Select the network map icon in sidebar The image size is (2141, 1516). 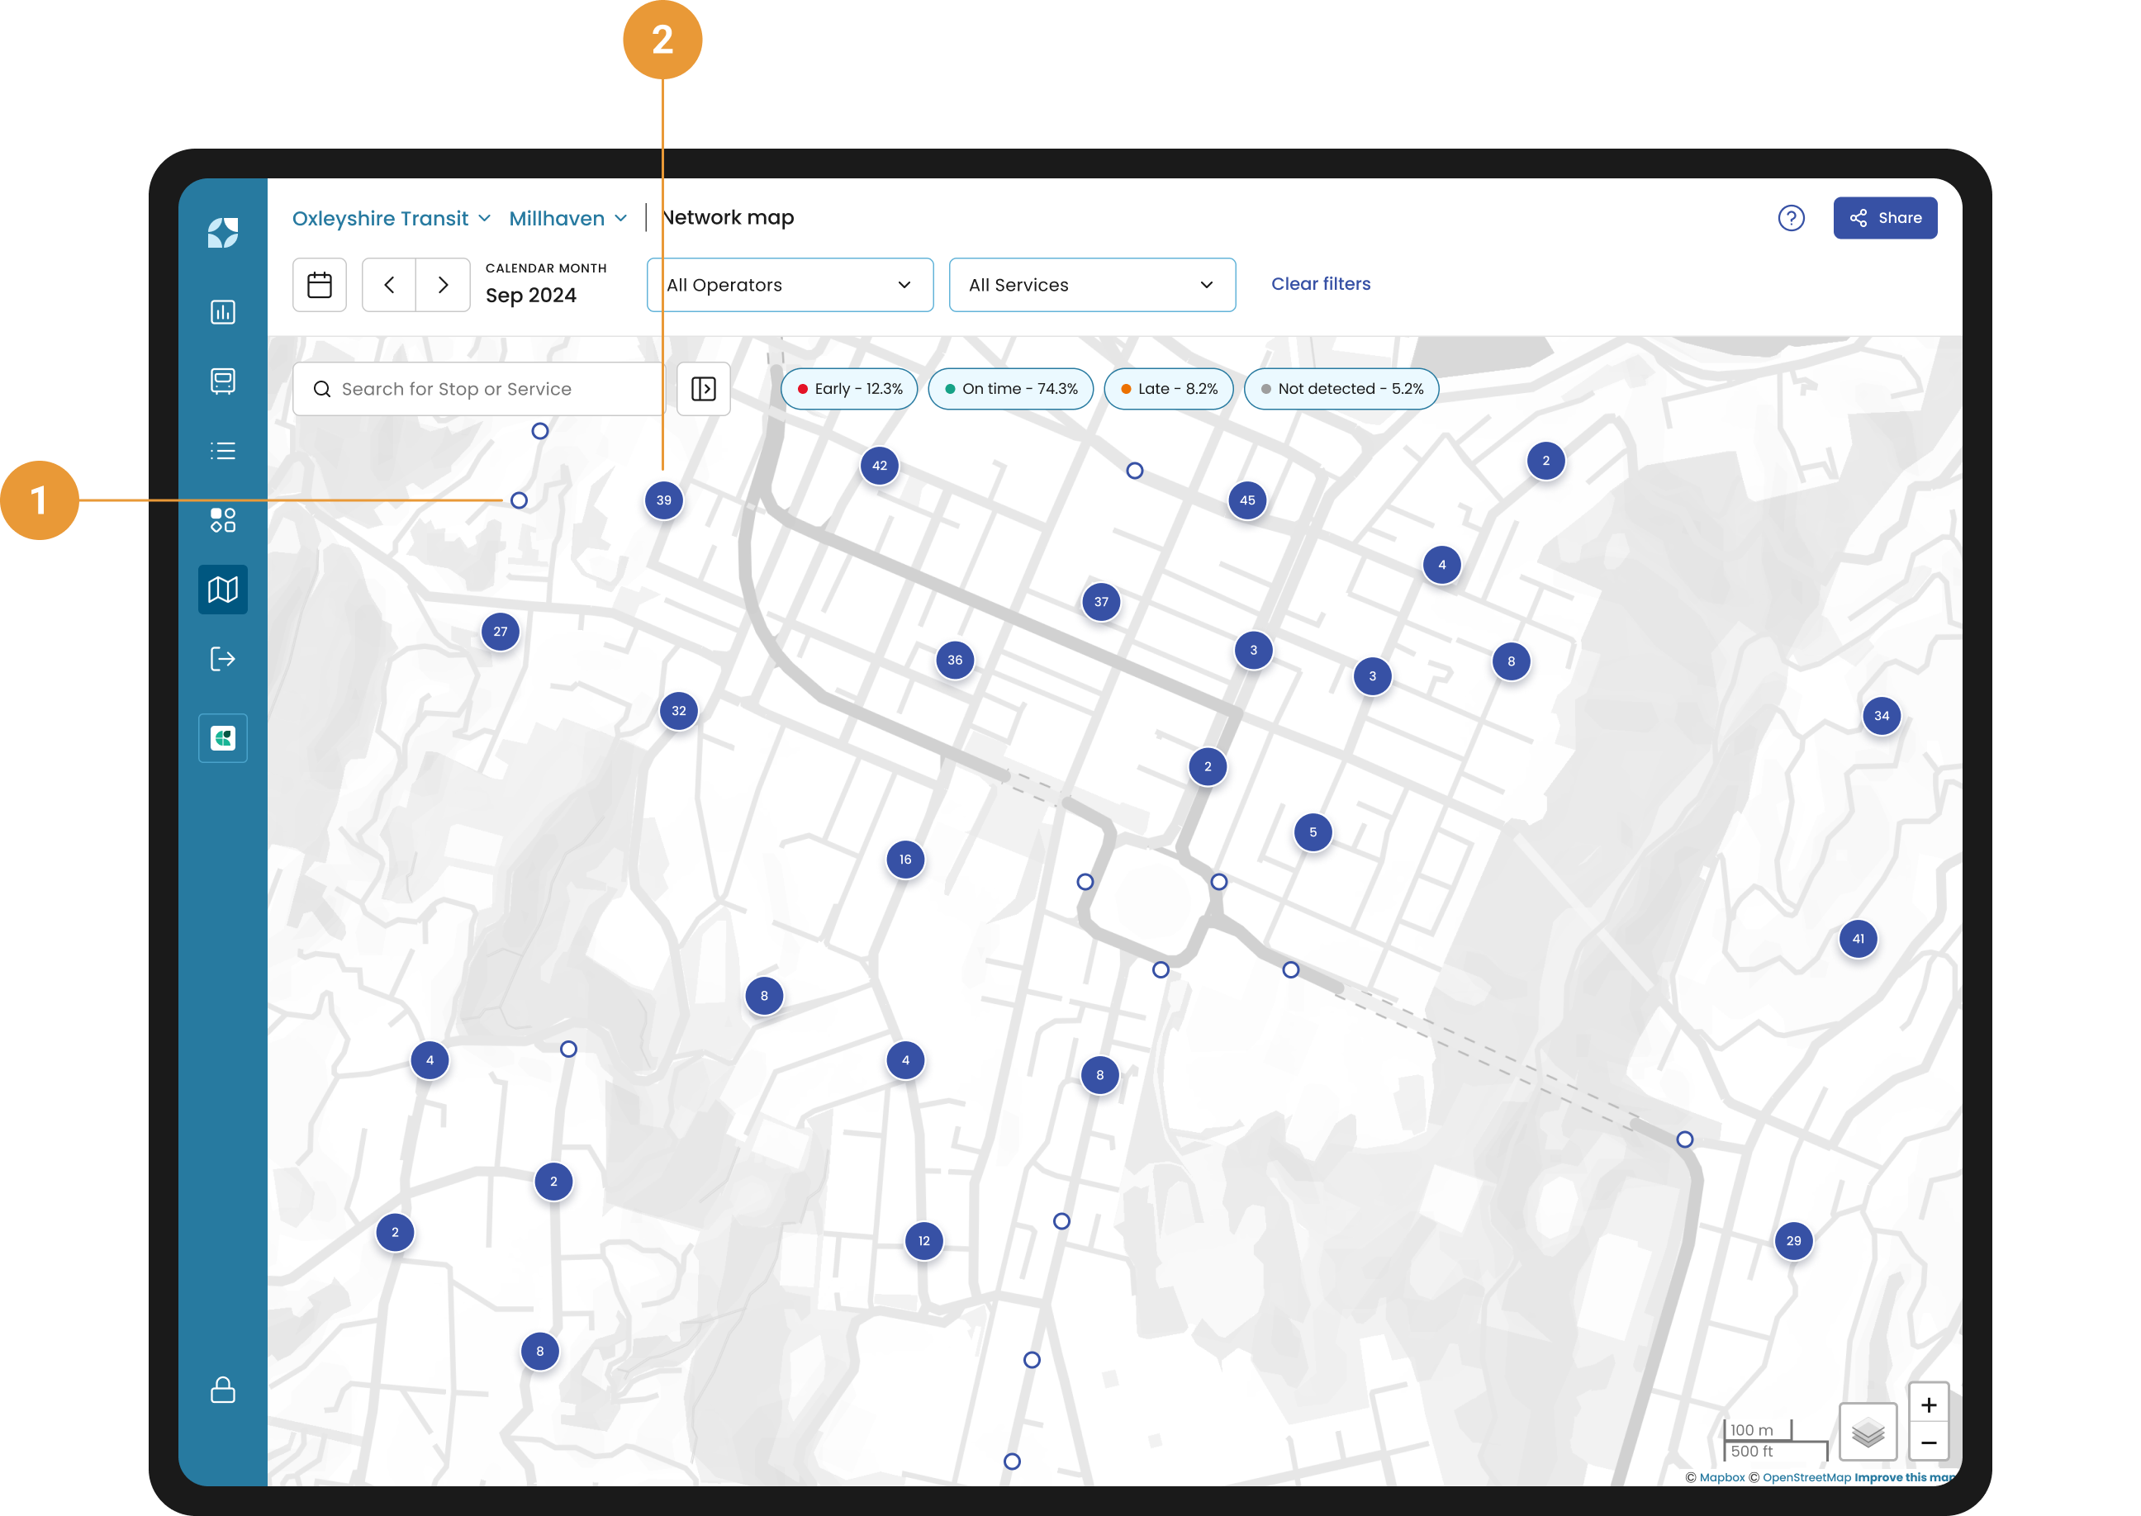coord(222,589)
